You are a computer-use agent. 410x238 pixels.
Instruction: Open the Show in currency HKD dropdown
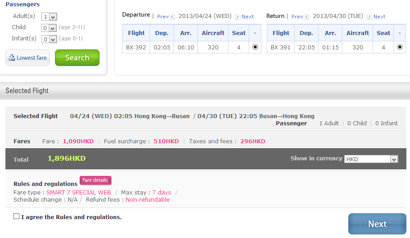371,159
